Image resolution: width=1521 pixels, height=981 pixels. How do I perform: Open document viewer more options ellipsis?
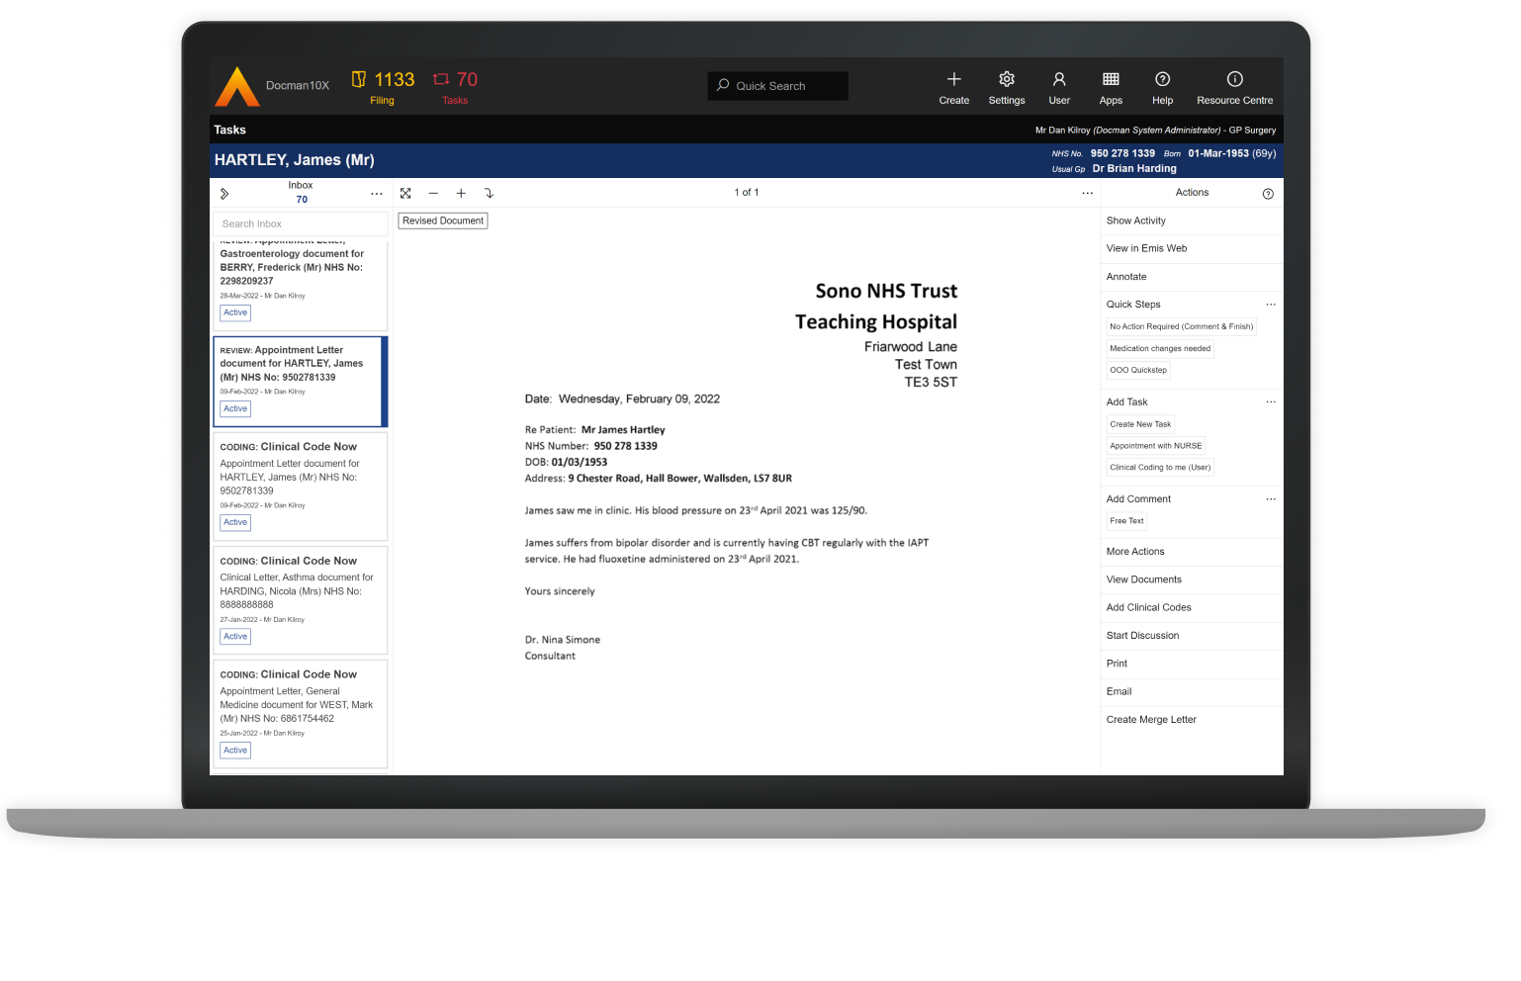[1088, 193]
